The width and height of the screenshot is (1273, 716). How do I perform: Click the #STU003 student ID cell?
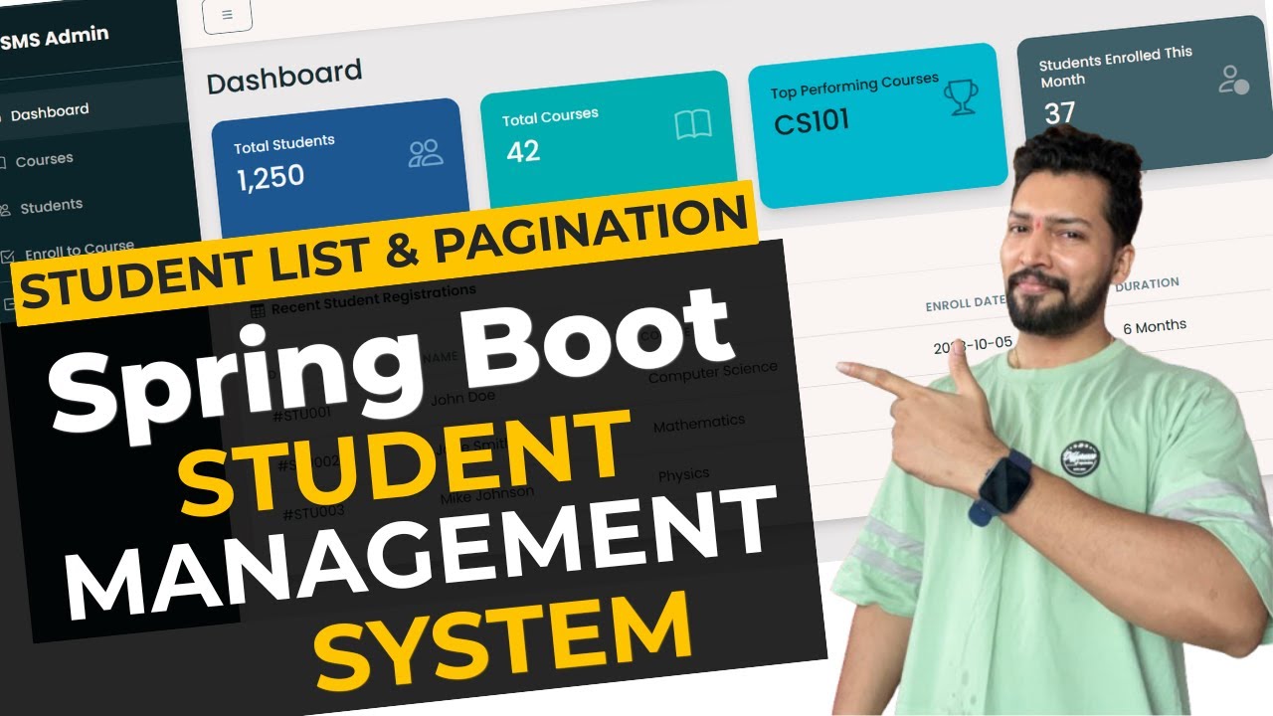pos(314,513)
